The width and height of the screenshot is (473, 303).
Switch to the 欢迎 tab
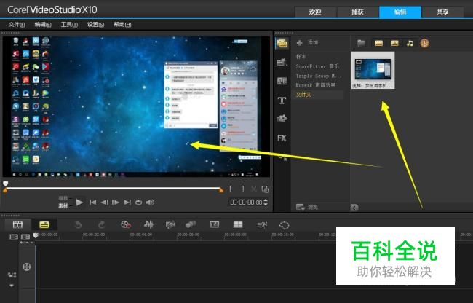tap(315, 12)
